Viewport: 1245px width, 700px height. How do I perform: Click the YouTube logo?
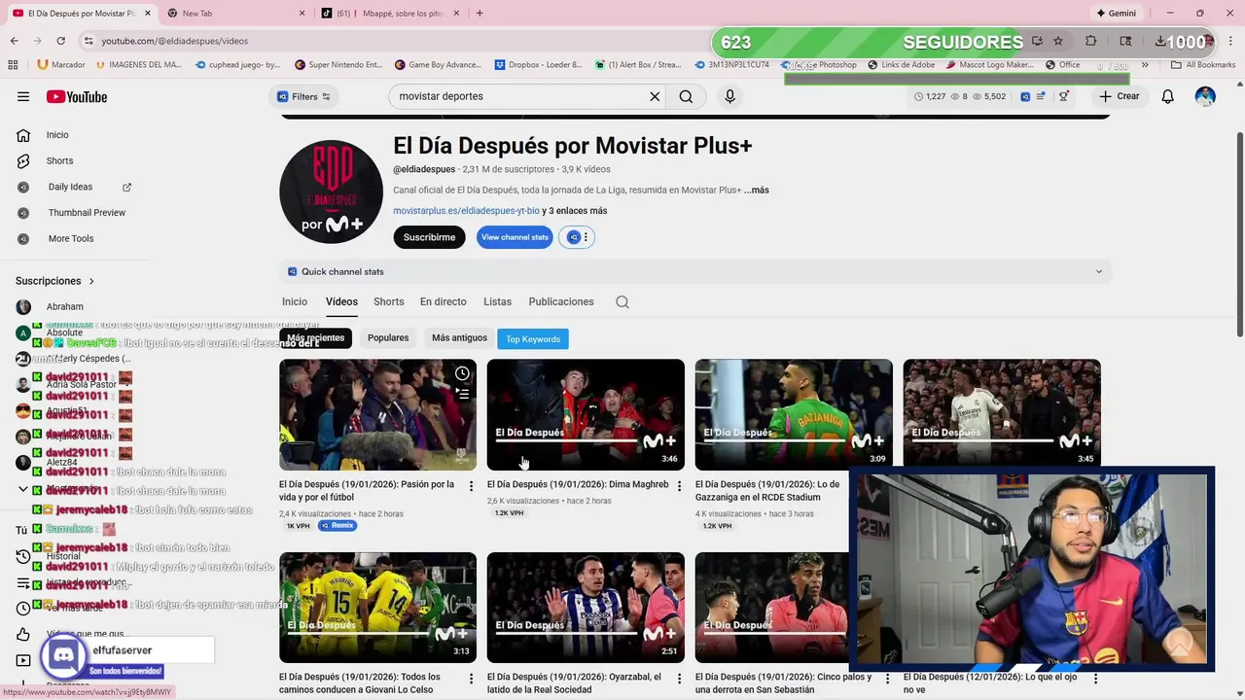77,96
